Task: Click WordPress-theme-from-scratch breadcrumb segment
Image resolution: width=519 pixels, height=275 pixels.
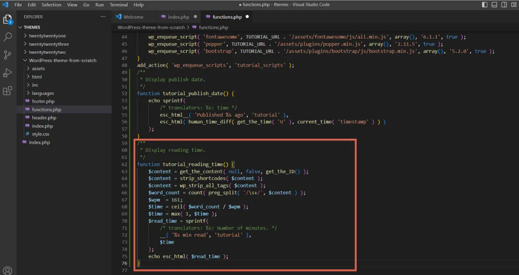Action: 151,27
